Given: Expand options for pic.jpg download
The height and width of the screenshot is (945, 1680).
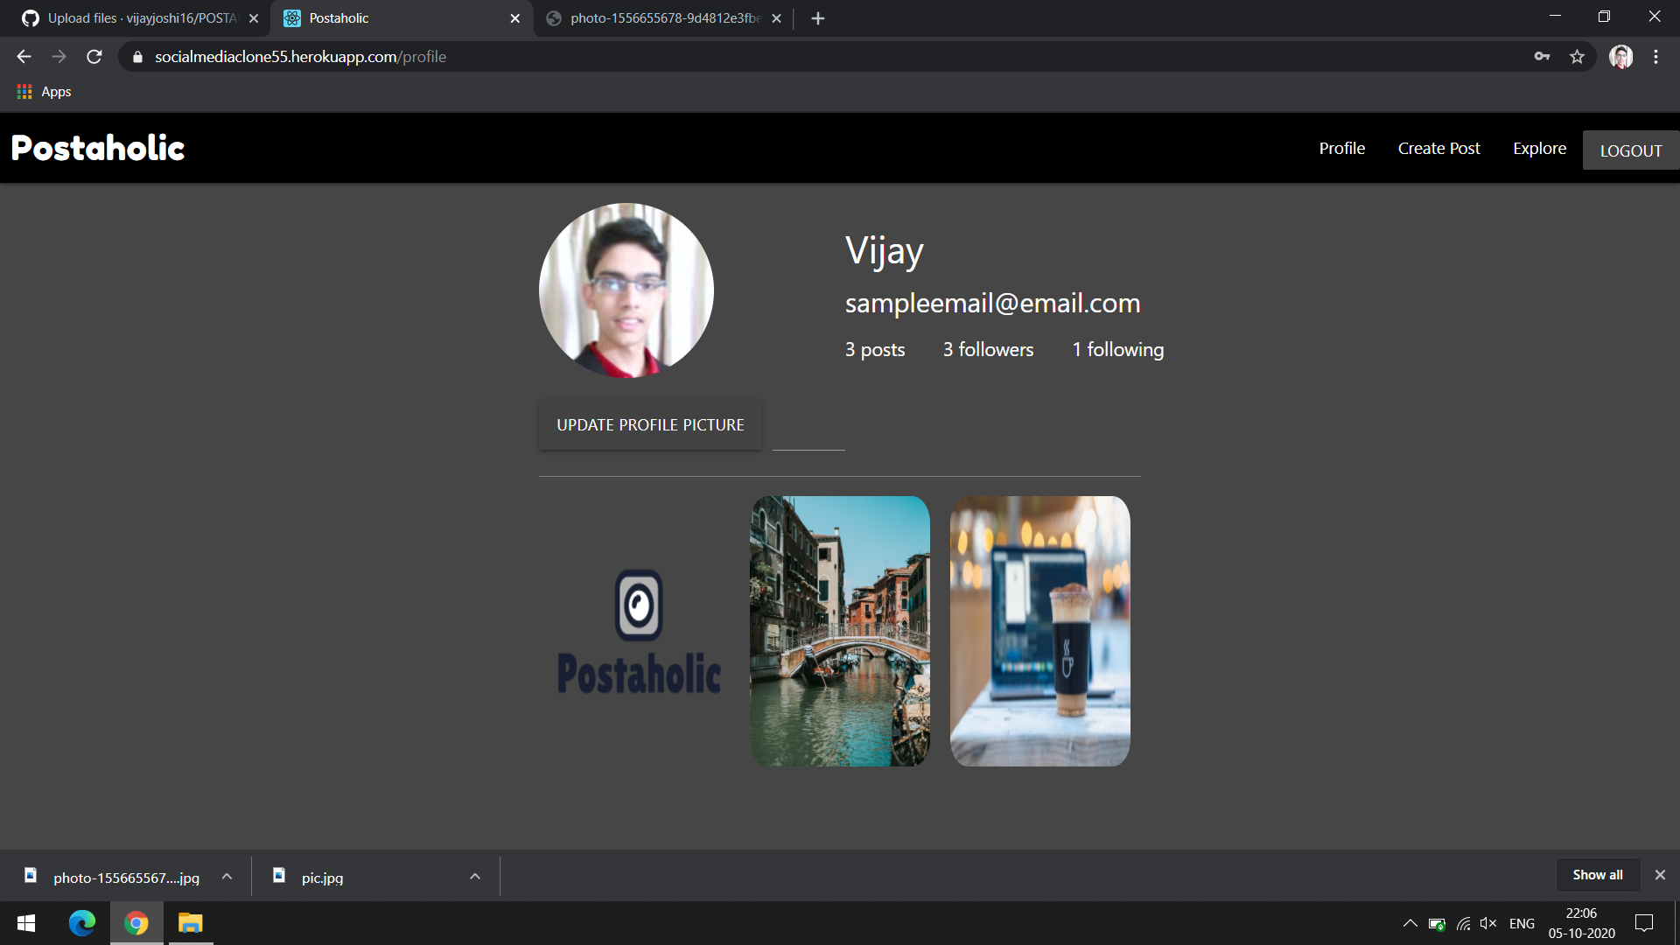Looking at the screenshot, I should pyautogui.click(x=475, y=877).
